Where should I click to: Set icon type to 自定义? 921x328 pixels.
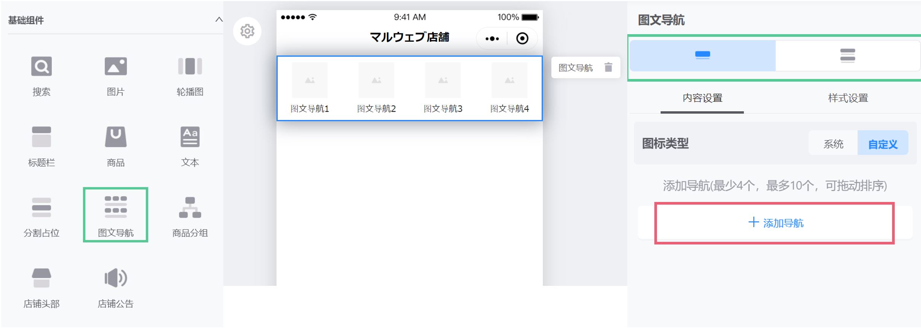click(883, 144)
